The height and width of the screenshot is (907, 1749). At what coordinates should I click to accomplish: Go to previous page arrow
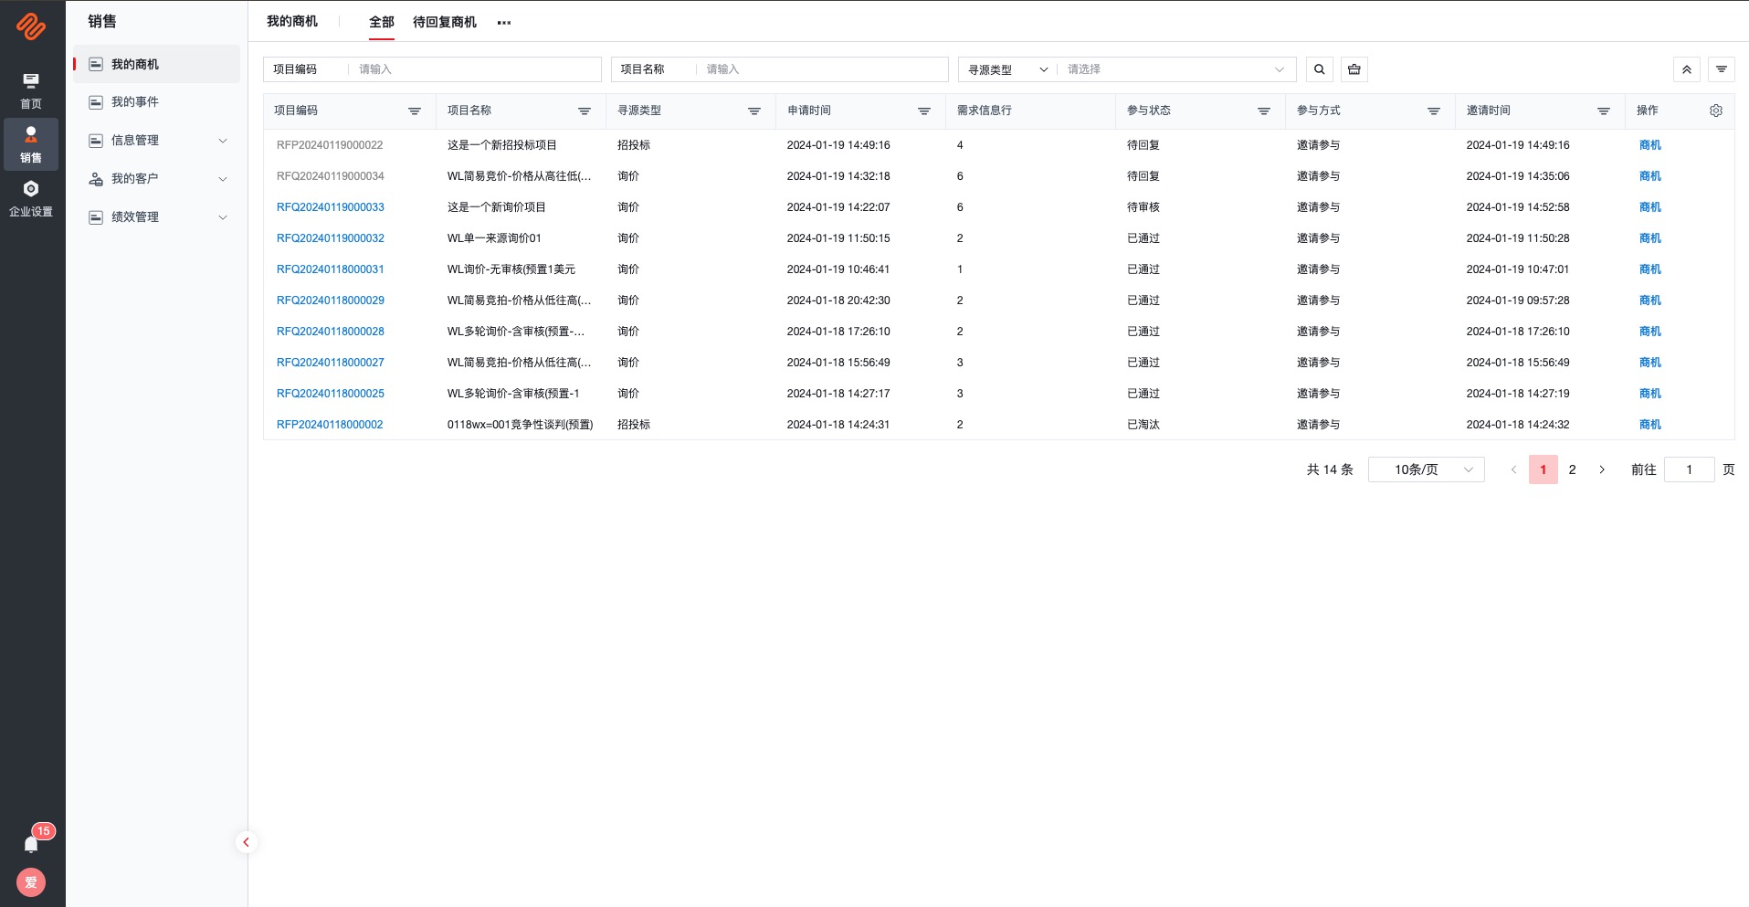point(1513,469)
